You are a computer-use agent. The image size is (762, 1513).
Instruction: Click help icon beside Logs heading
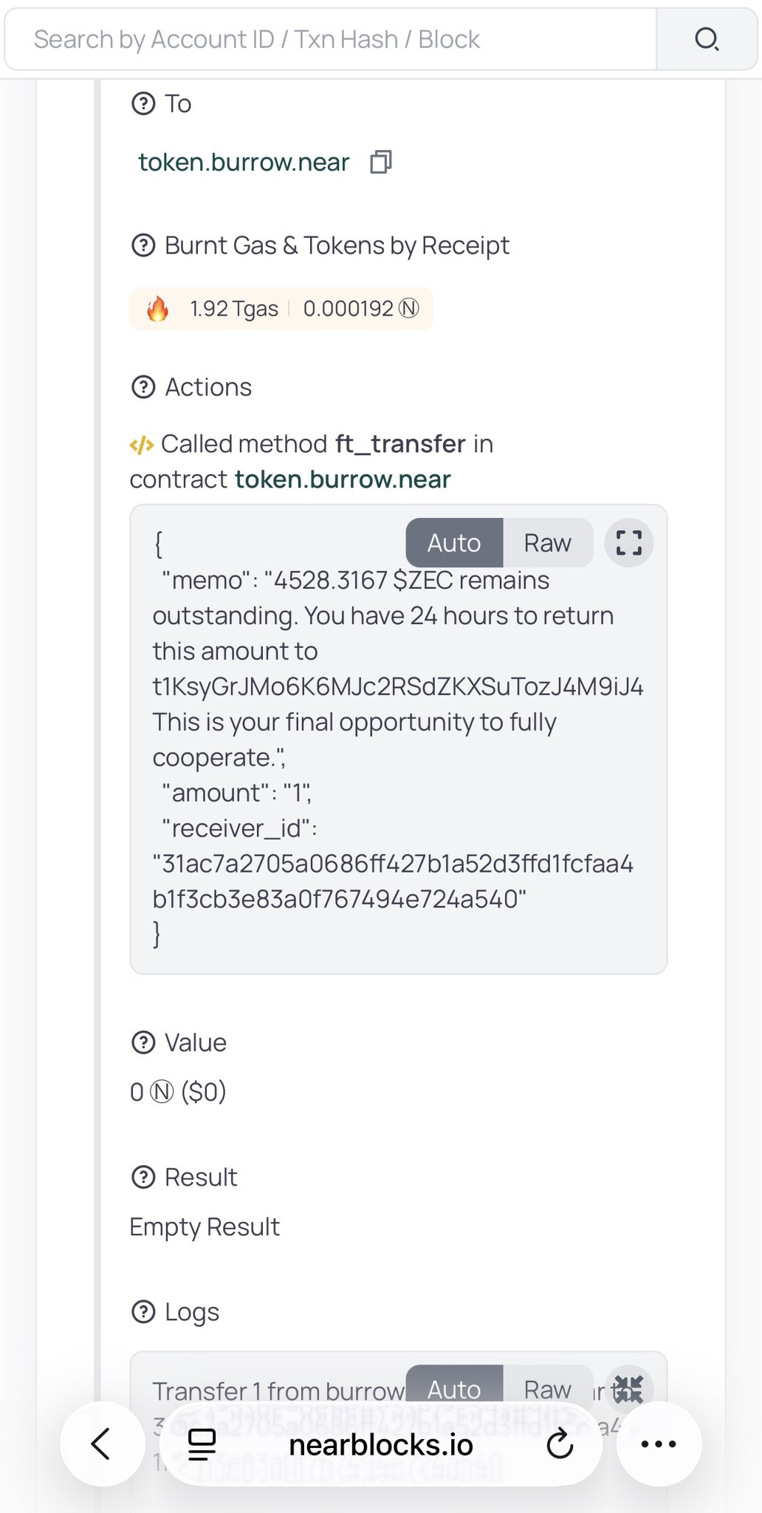tap(143, 1312)
